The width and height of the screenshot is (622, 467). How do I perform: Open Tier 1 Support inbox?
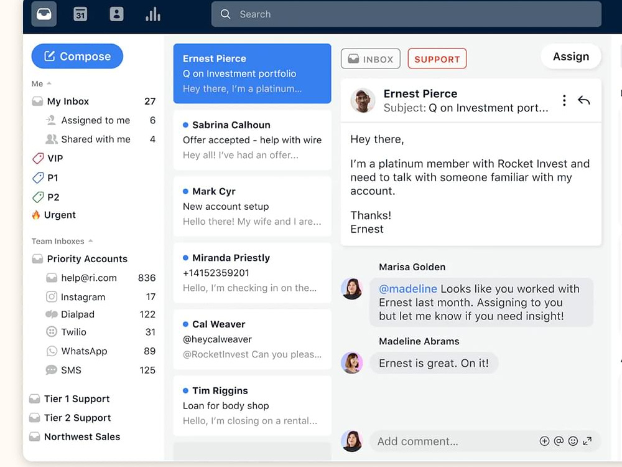[70, 399]
